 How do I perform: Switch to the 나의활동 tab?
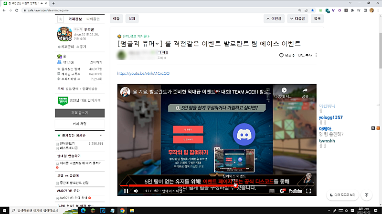tap(93, 19)
